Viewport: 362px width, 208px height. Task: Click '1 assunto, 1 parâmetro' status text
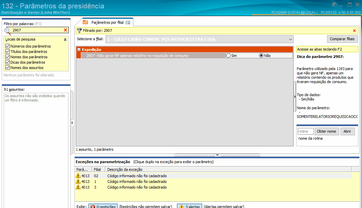pyautogui.click(x=95, y=149)
